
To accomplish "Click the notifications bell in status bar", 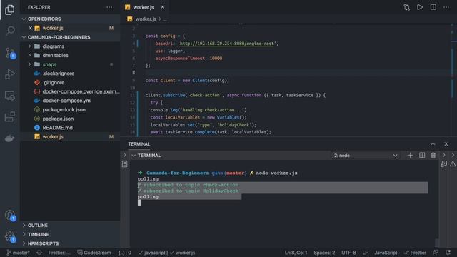I will click(x=448, y=253).
